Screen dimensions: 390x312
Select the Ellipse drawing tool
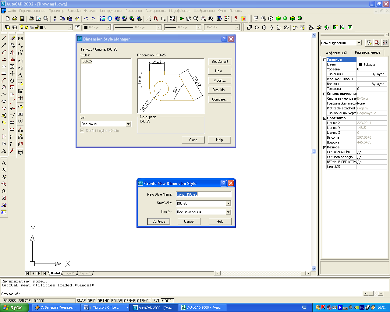pyautogui.click(x=4, y=101)
